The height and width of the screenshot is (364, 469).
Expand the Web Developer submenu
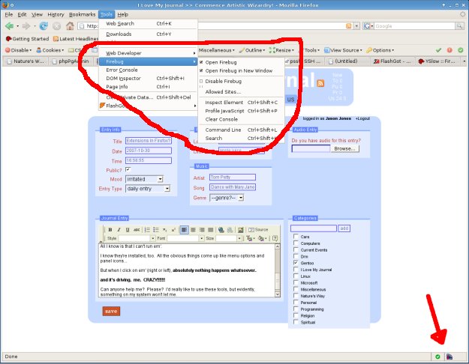[148, 53]
